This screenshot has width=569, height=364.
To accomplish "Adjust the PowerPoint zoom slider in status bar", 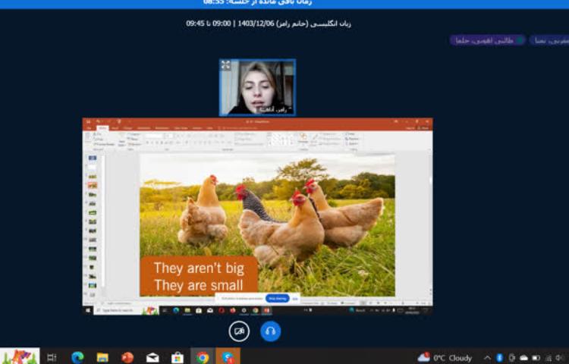I will [x=403, y=303].
